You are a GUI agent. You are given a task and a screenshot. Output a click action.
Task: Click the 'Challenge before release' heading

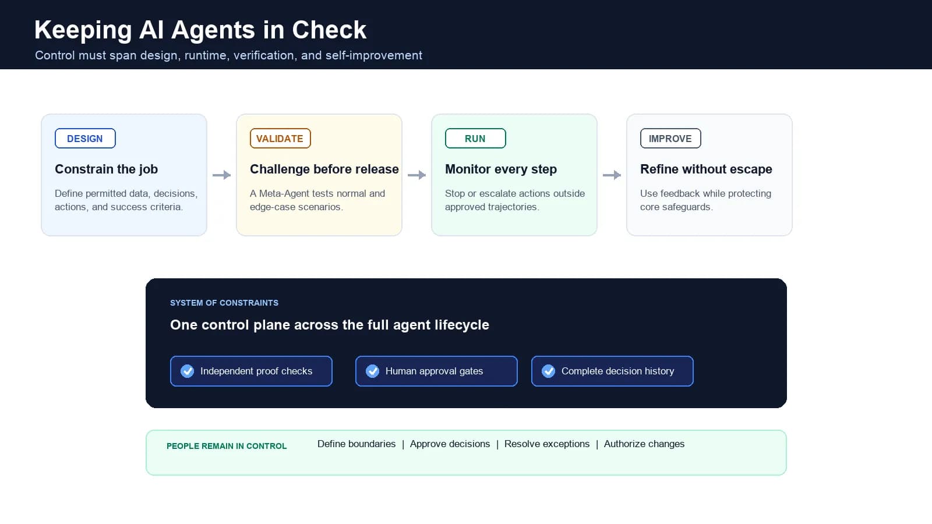pos(324,169)
